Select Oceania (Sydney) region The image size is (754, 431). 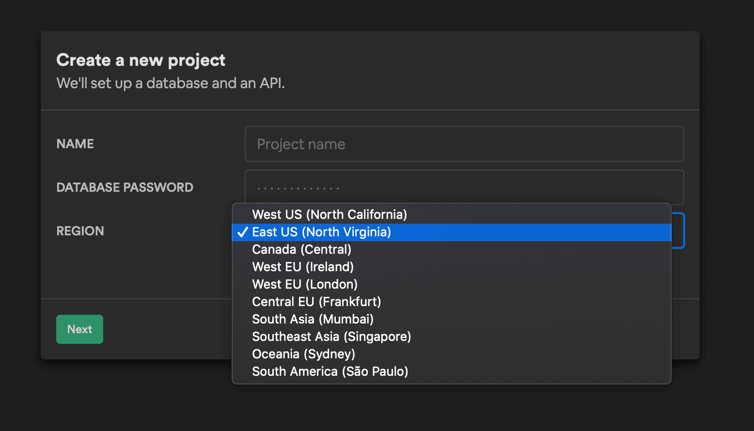click(x=303, y=354)
